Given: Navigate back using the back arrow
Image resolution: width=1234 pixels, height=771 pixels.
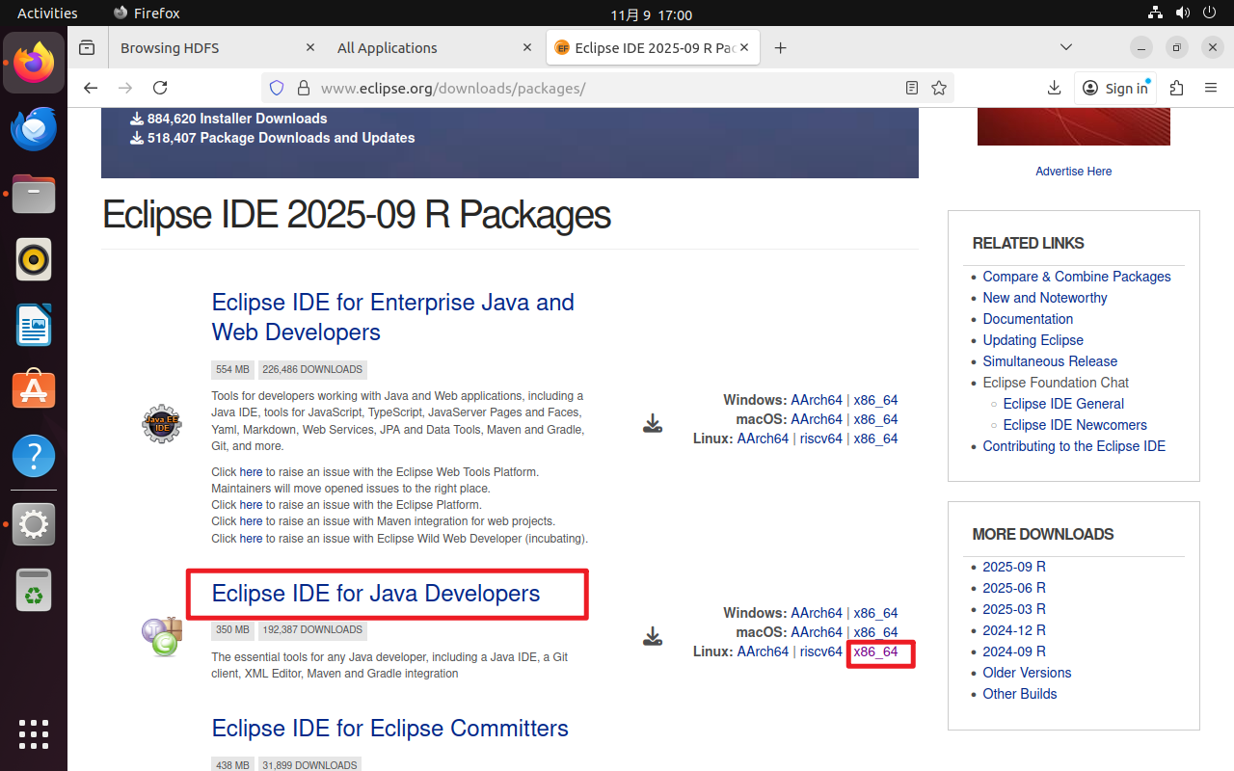Looking at the screenshot, I should 91,88.
